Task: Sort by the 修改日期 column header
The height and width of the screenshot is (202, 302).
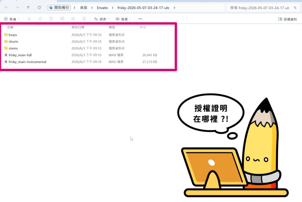Action: pyautogui.click(x=78, y=27)
